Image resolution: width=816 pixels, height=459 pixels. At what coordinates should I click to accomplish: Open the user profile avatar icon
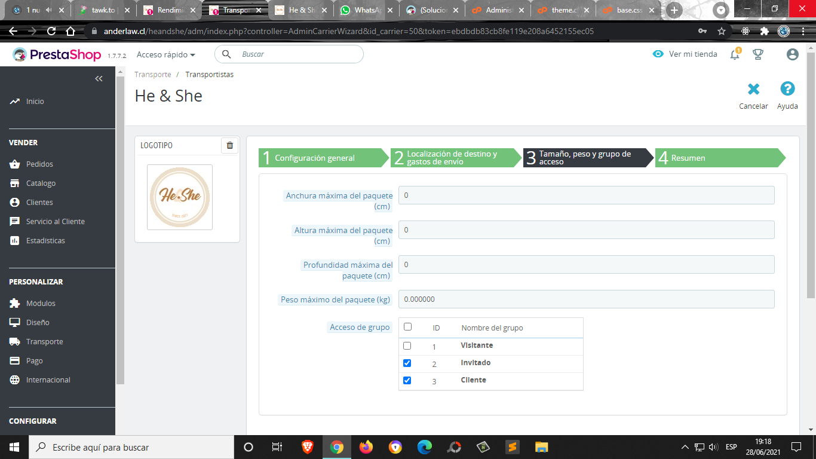click(793, 54)
